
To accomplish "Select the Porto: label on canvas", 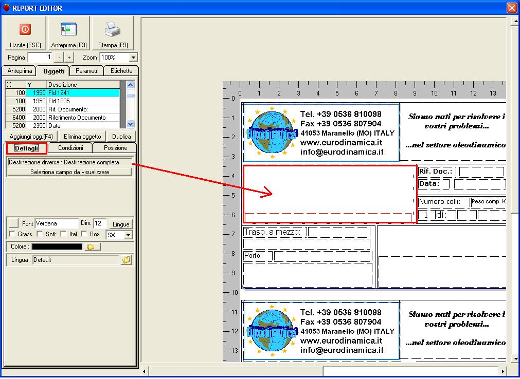I will coord(254,256).
